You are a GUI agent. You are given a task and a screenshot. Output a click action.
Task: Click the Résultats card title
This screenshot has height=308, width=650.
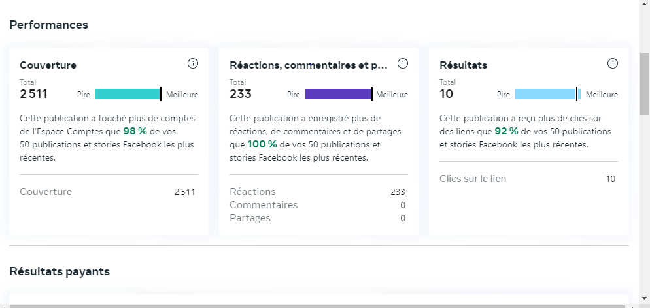point(463,65)
